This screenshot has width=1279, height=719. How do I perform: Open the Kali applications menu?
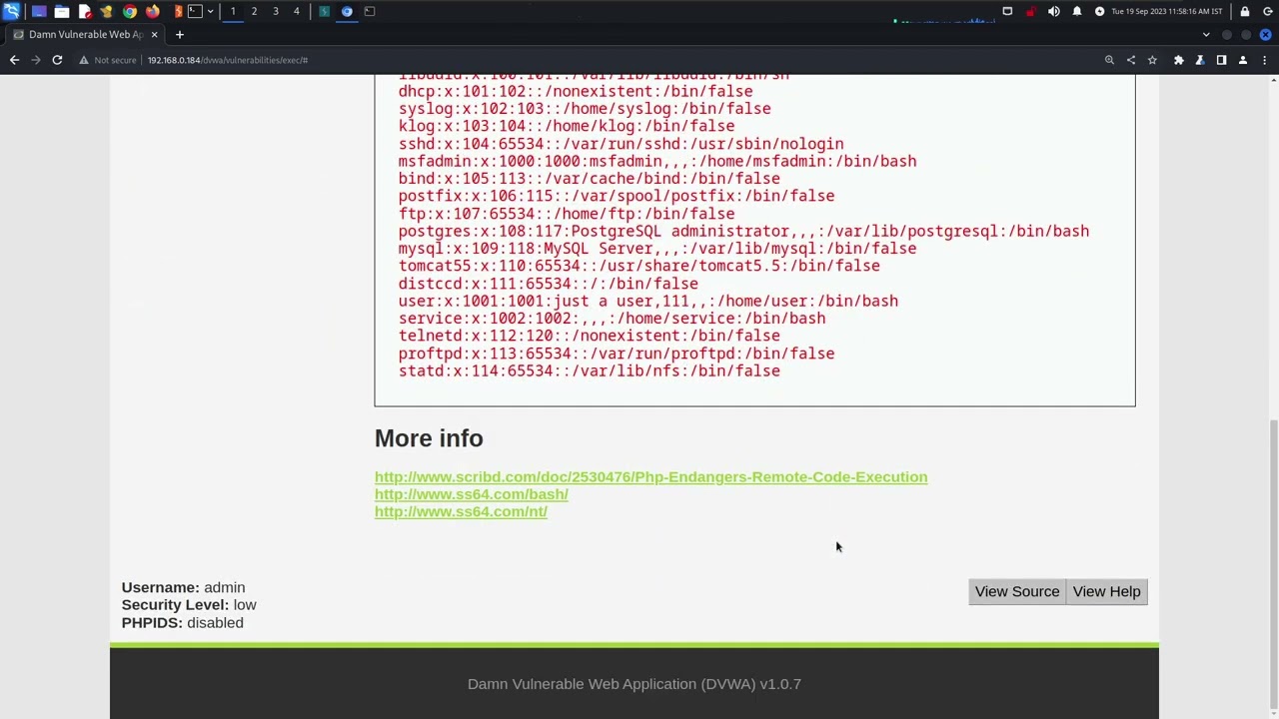(x=11, y=11)
